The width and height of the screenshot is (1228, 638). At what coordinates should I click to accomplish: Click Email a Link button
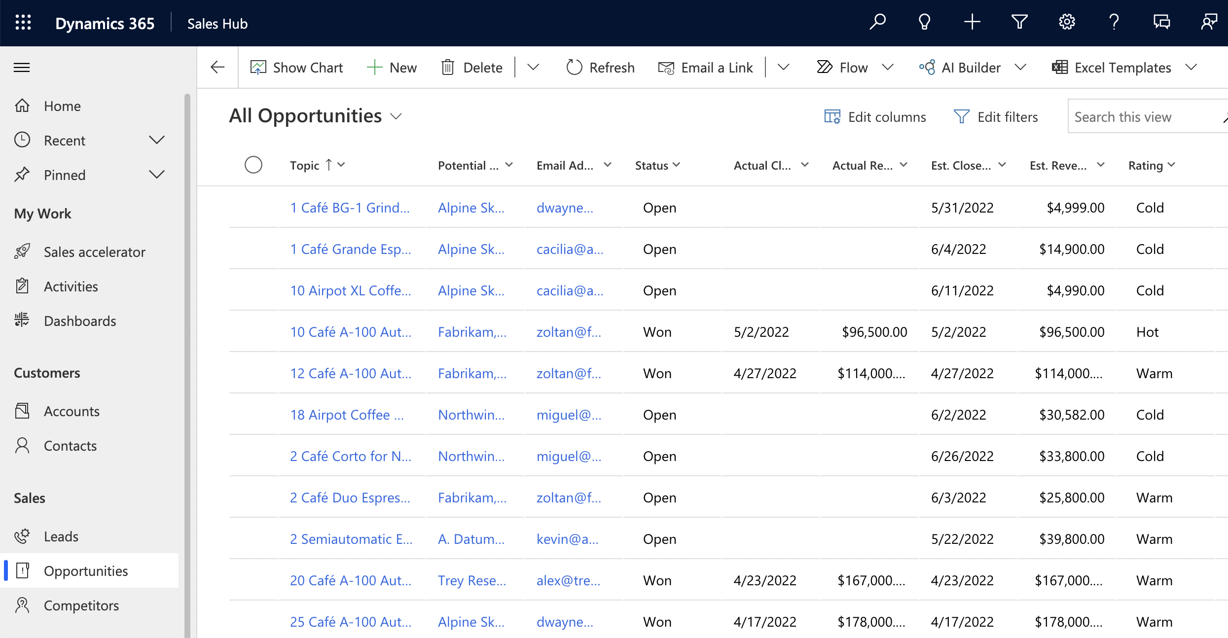pyautogui.click(x=705, y=68)
